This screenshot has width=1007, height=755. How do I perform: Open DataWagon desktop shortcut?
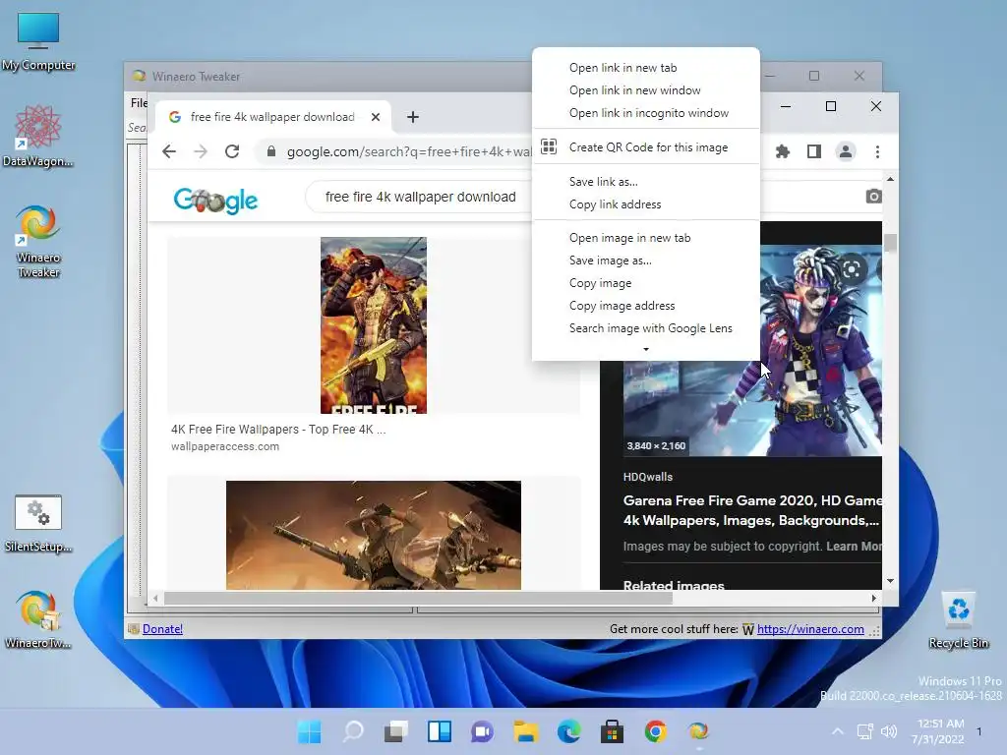tap(38, 136)
